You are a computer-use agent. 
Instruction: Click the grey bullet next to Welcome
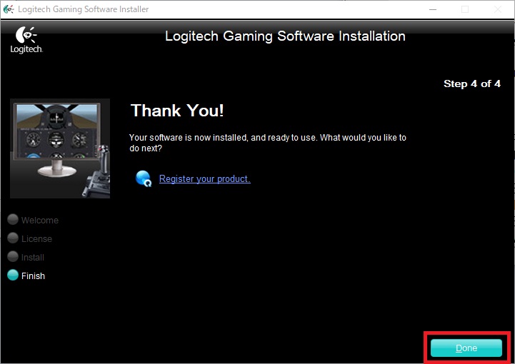(13, 219)
